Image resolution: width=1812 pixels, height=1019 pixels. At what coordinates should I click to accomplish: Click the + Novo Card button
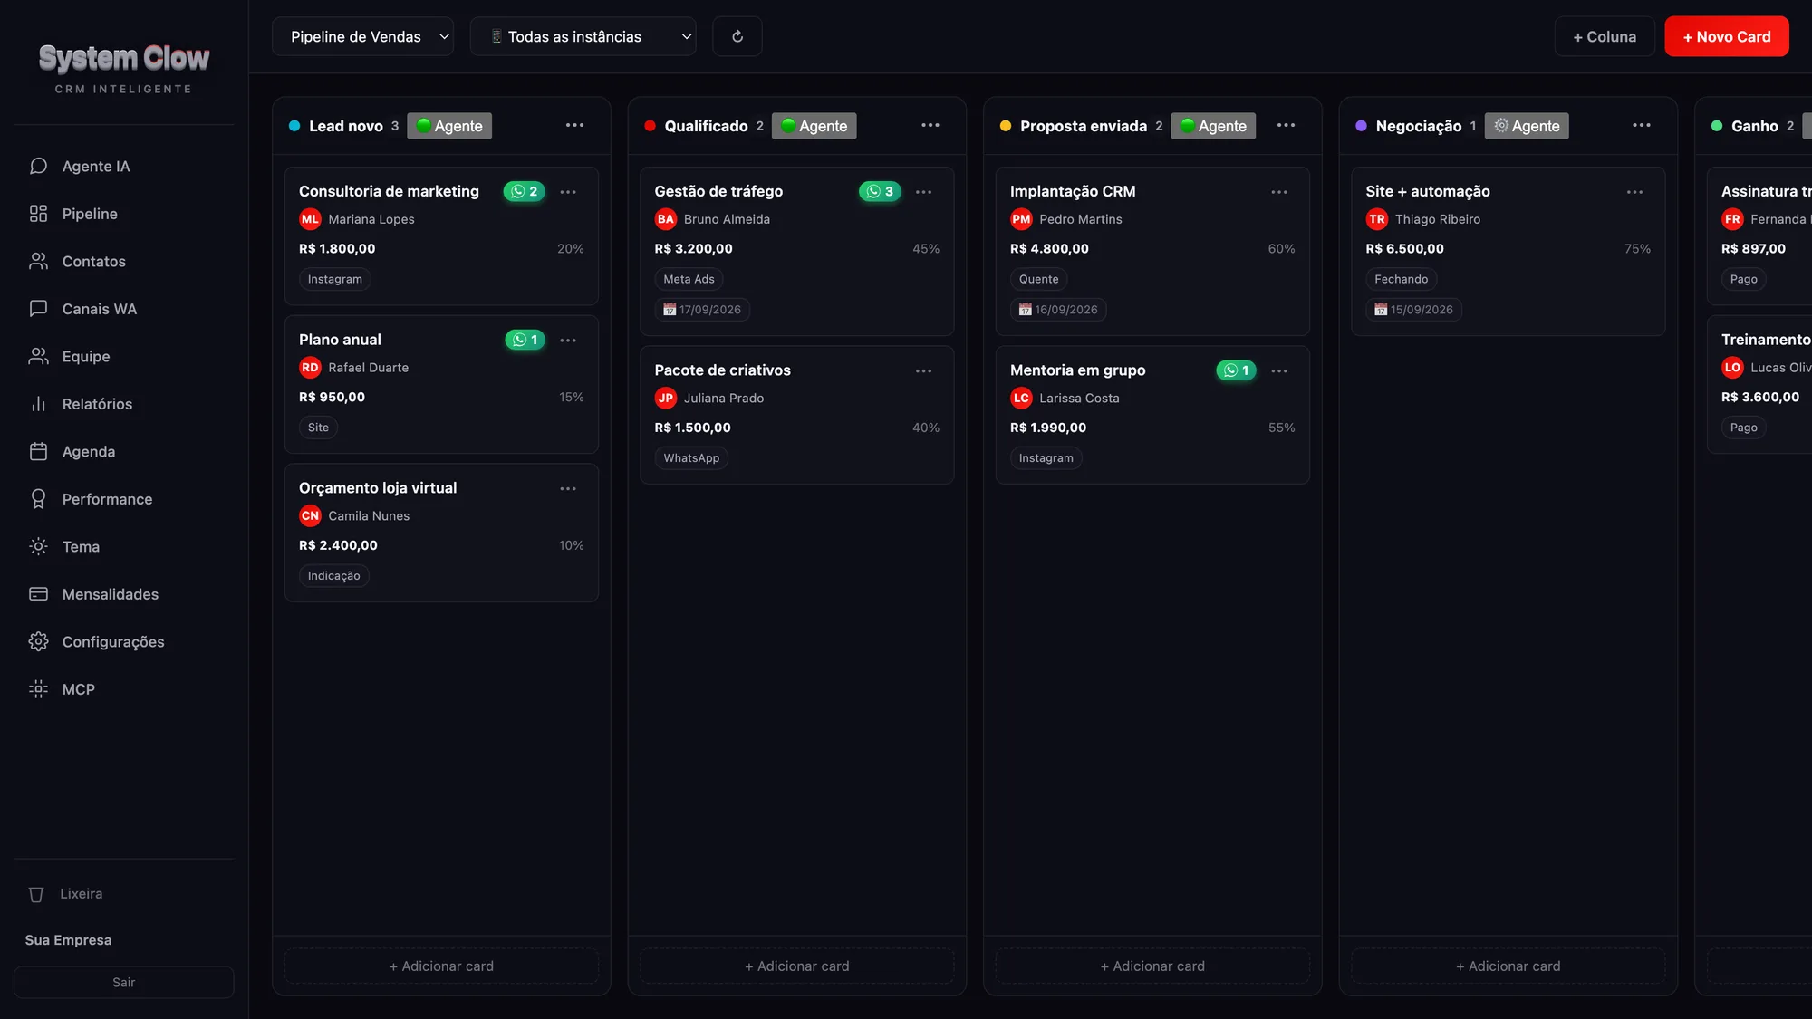pos(1727,36)
